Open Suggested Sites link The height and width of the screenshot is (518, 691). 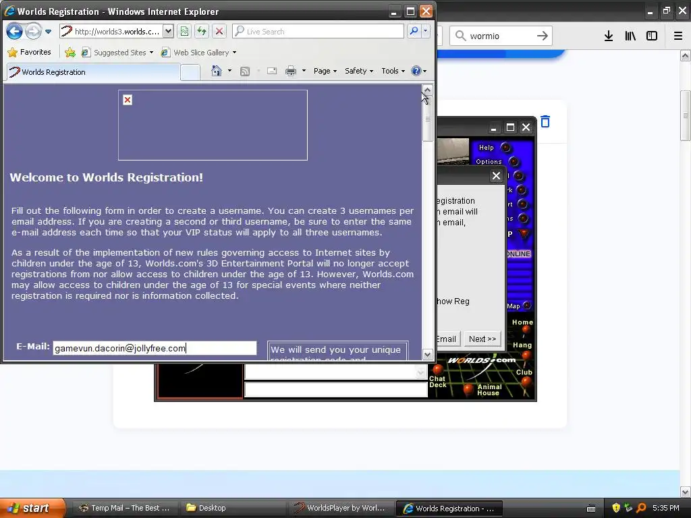point(117,53)
